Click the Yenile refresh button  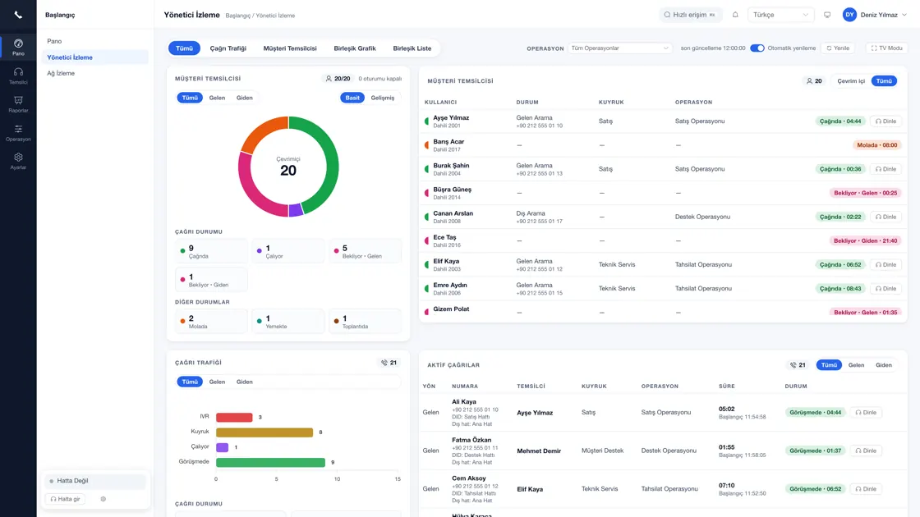coord(838,48)
